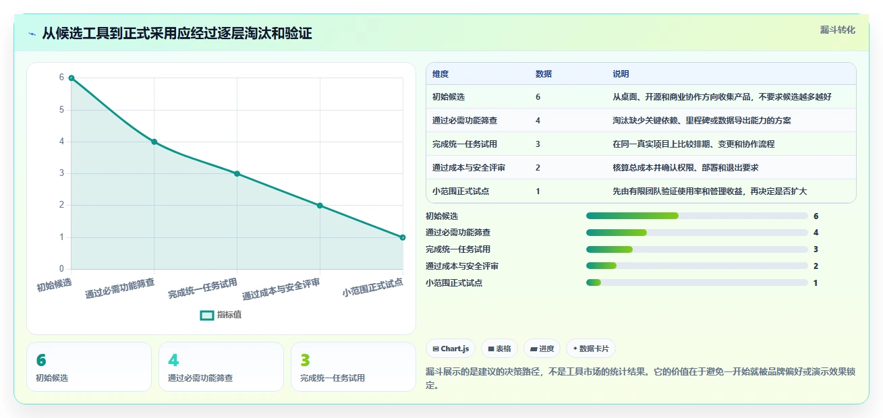Click the 完成统一任务试用 progress bar
883x418 pixels.
tap(697, 249)
